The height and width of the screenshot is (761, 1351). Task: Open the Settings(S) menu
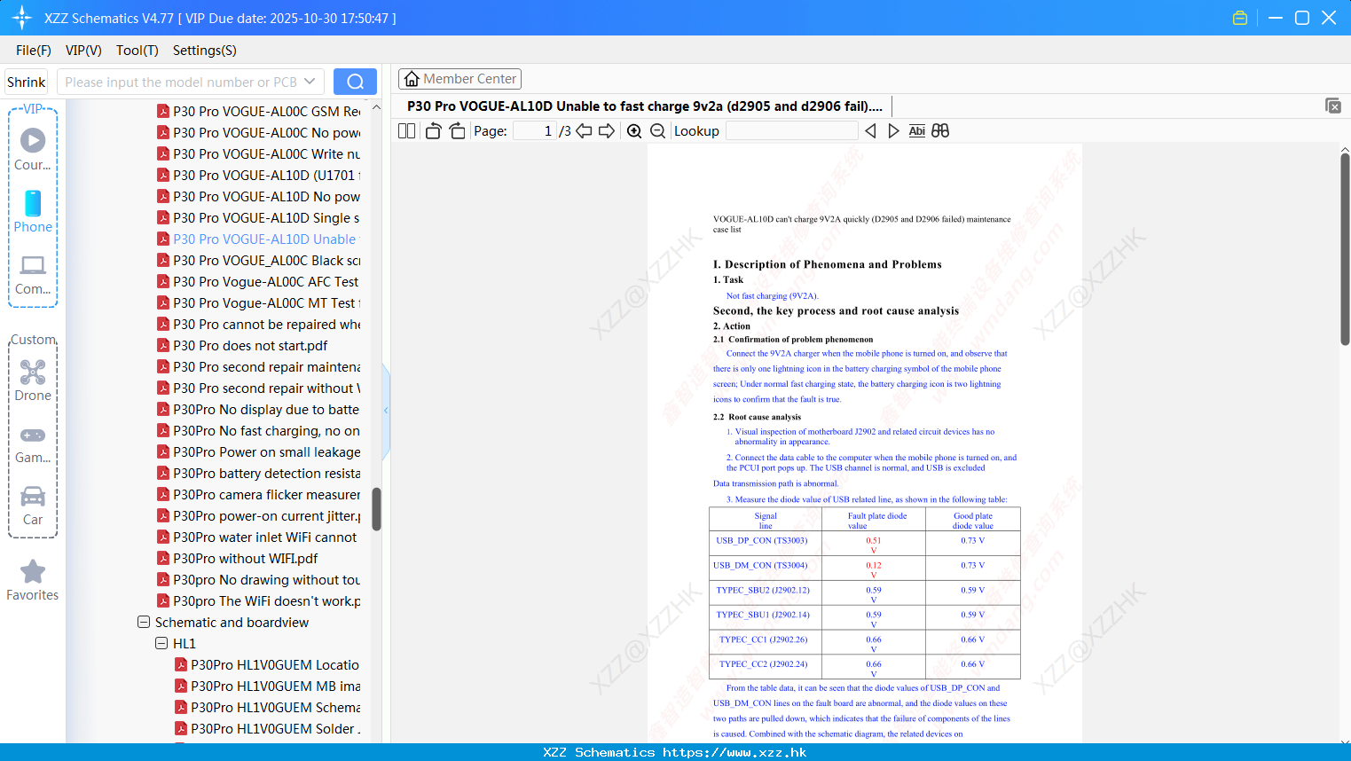[x=205, y=50]
